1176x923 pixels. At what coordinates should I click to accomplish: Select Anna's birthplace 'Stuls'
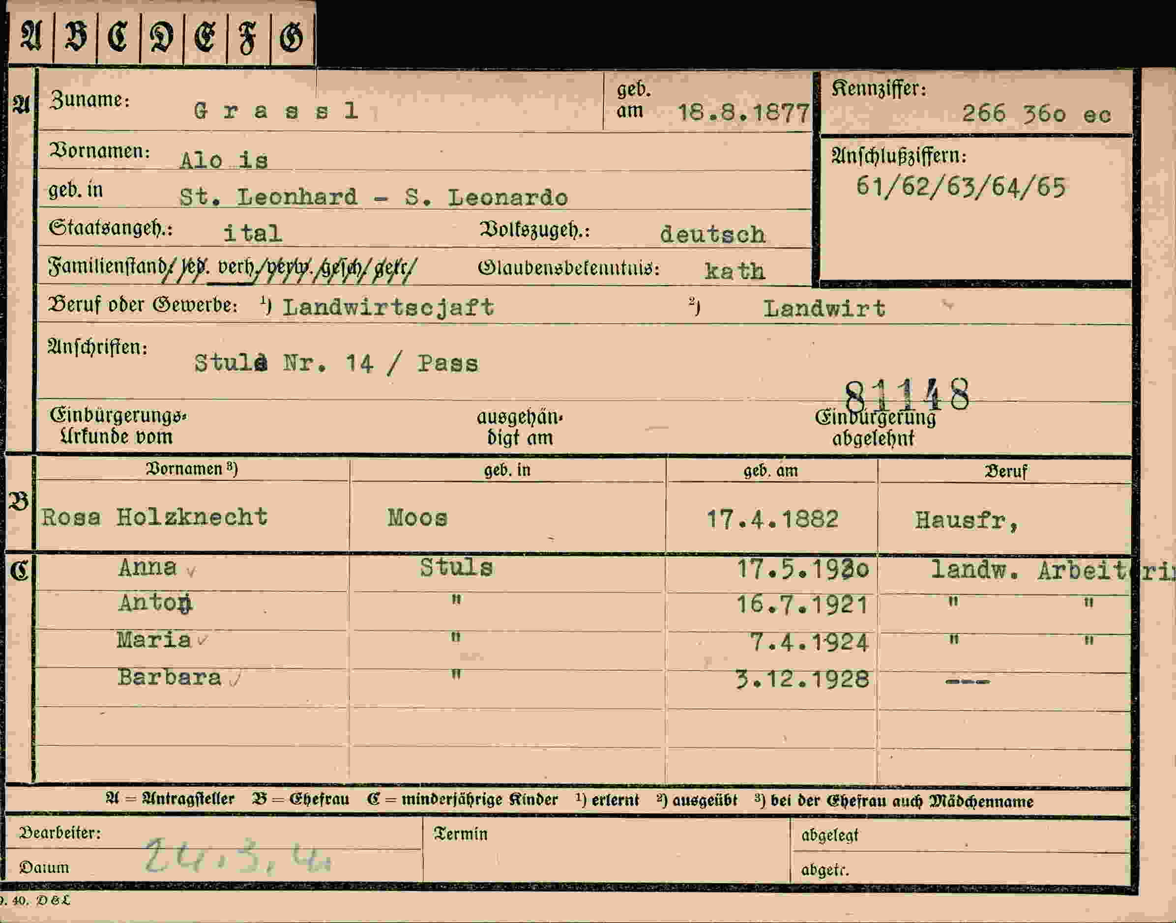[457, 568]
